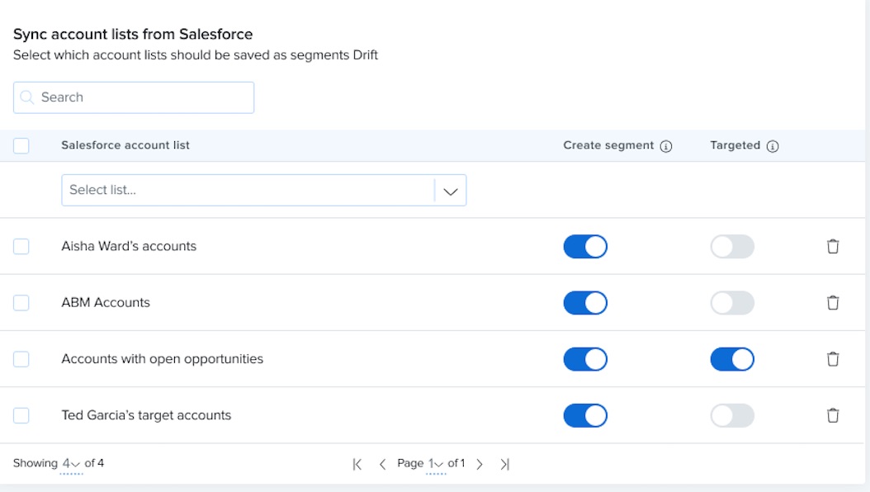The width and height of the screenshot is (870, 492).
Task: Change the Showing rows count dropdown
Action: pyautogui.click(x=71, y=464)
